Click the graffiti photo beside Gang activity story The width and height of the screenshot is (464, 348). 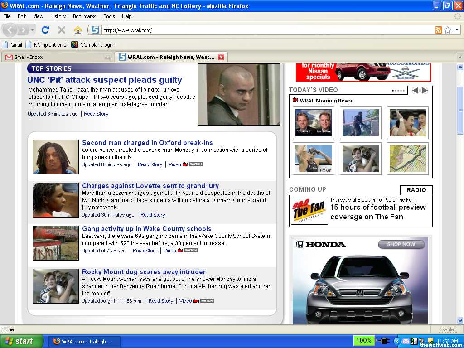point(56,243)
